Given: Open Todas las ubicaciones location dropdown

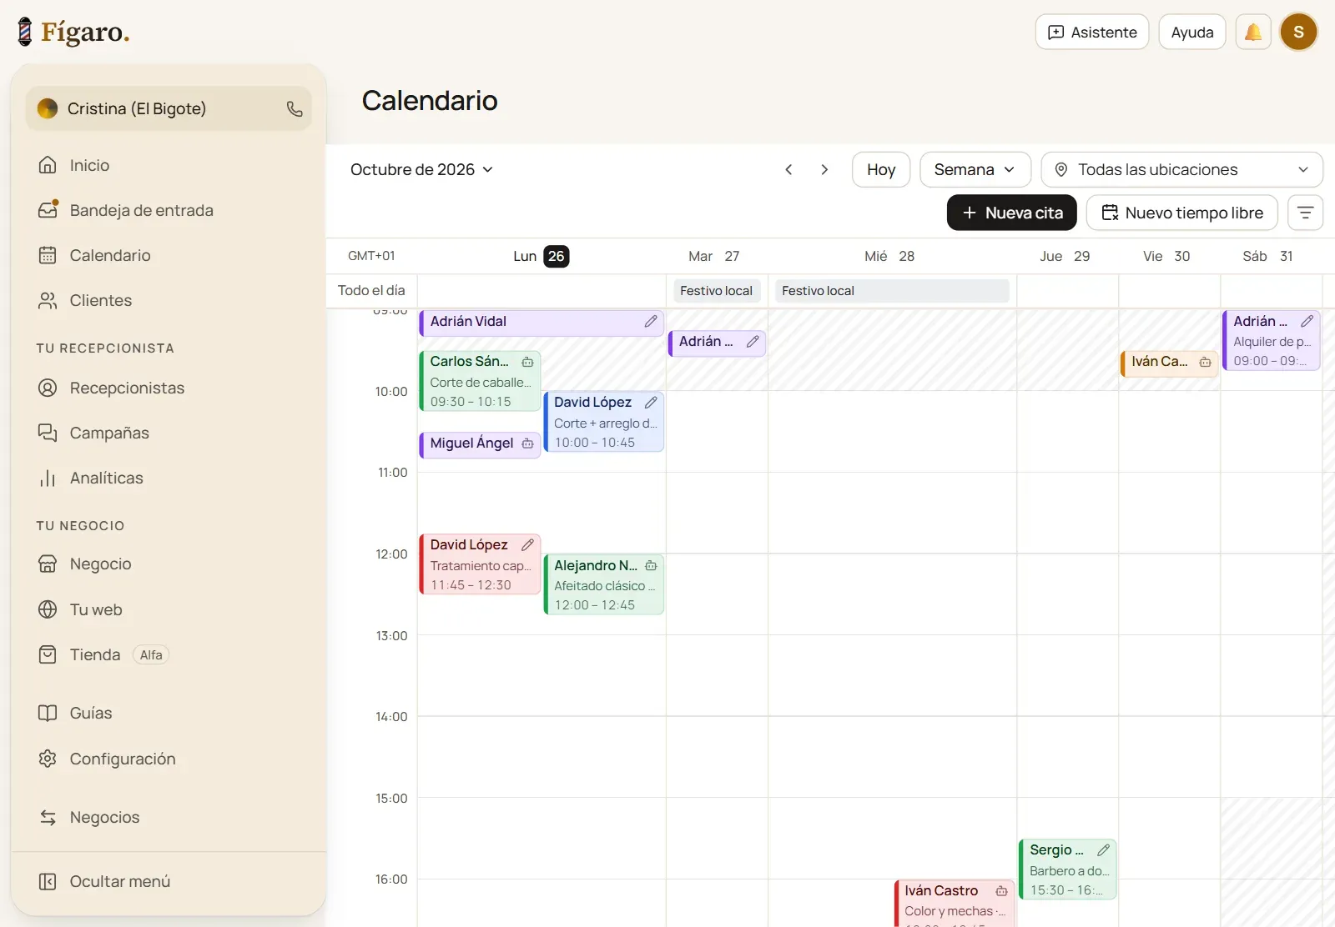Looking at the screenshot, I should pos(1181,170).
